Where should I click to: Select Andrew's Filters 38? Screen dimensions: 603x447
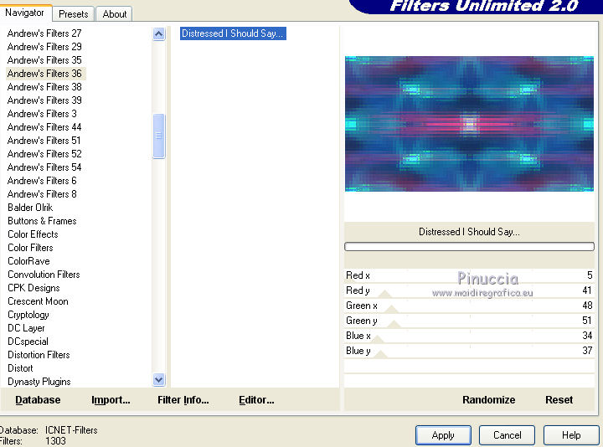point(44,87)
